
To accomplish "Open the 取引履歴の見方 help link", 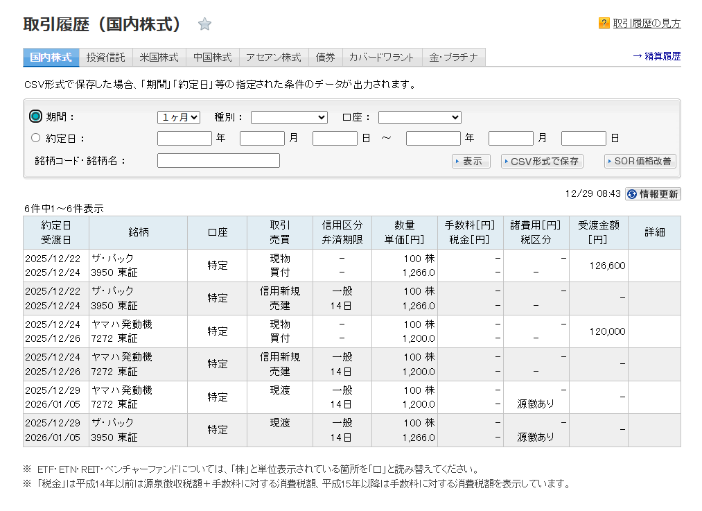I will pos(647,24).
